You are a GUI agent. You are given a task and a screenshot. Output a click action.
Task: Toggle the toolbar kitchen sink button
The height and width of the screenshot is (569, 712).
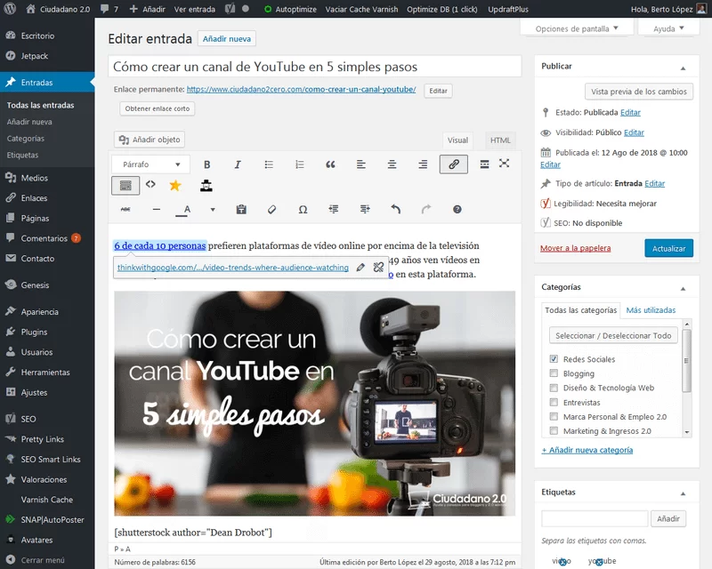[x=125, y=186]
